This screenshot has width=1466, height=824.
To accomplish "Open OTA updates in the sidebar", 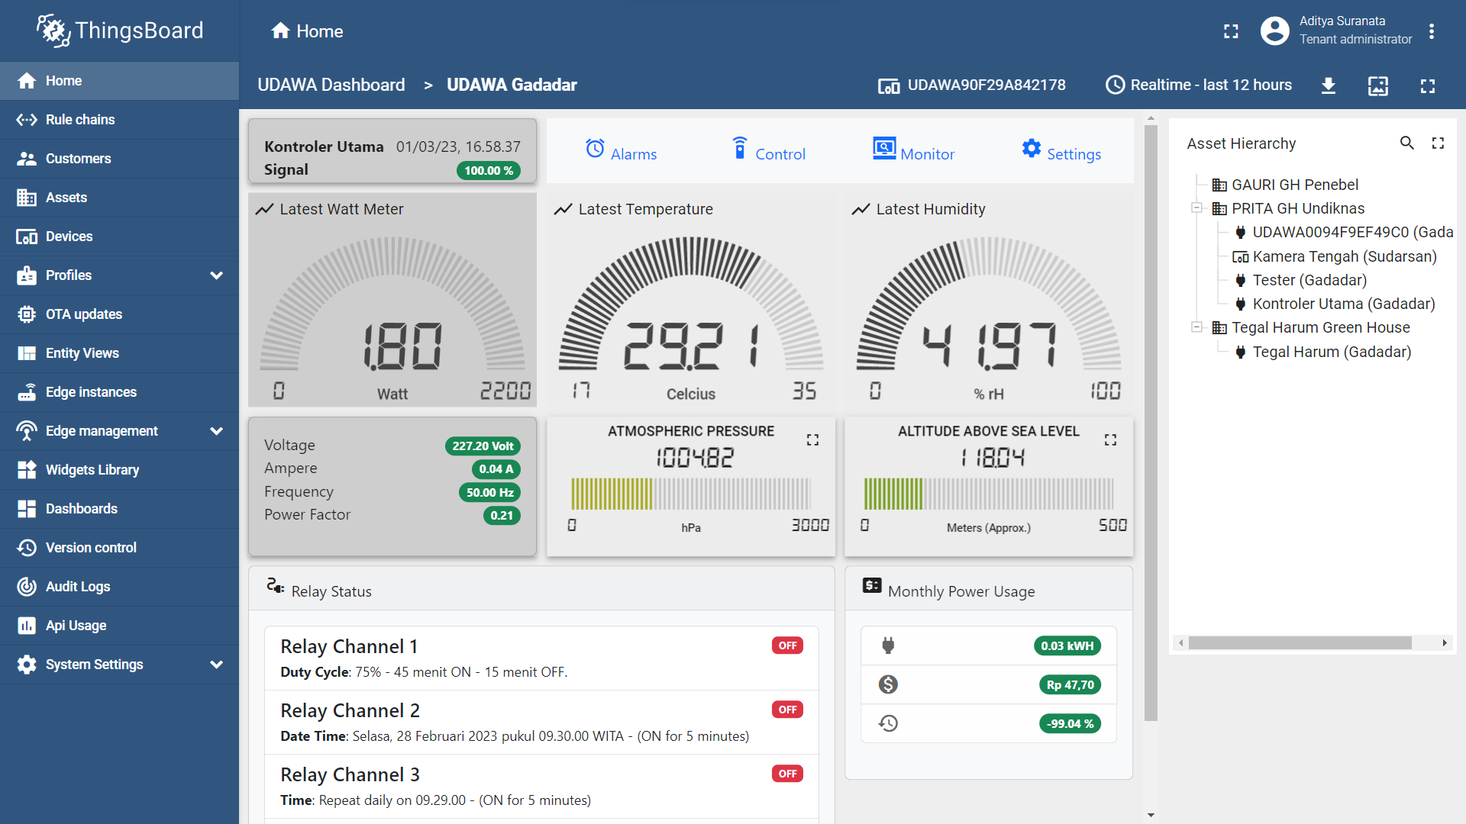I will (119, 314).
